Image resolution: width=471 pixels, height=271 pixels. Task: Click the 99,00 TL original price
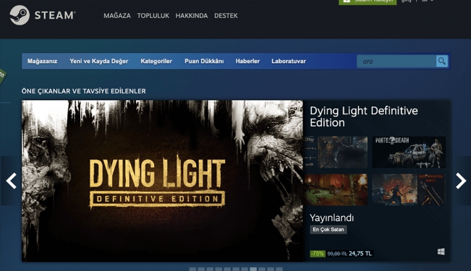coord(337,254)
